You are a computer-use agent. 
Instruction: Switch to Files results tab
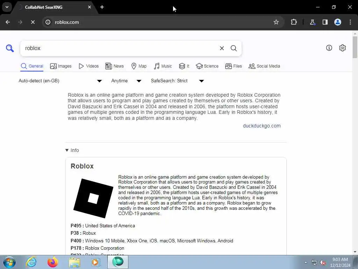click(233, 66)
